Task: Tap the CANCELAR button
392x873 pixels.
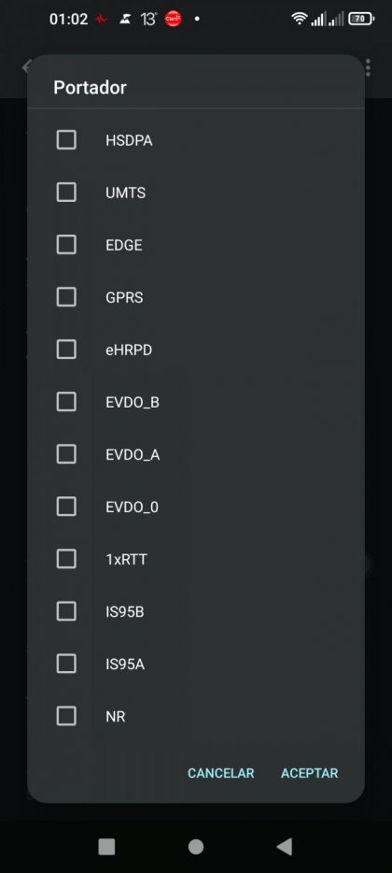Action: pos(221,773)
